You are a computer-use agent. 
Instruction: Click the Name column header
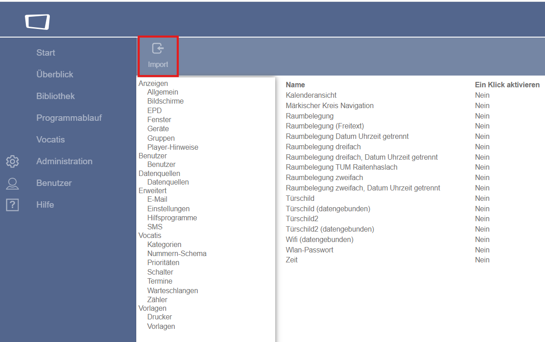click(x=296, y=85)
